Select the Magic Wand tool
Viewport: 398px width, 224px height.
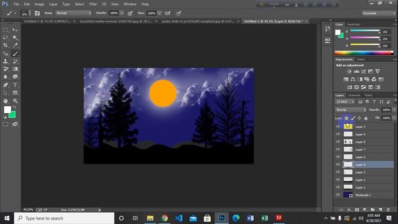coord(15,37)
